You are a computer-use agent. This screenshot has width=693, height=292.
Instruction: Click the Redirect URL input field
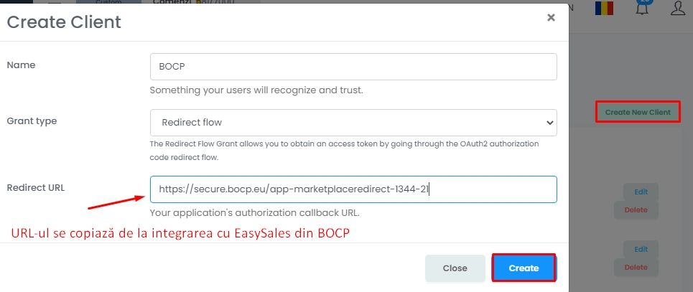(x=353, y=189)
